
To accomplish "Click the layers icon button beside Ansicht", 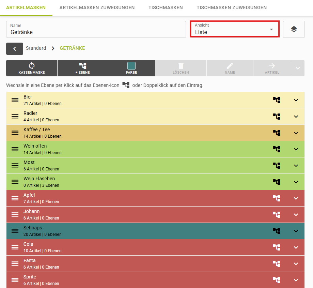I will 294,29.
